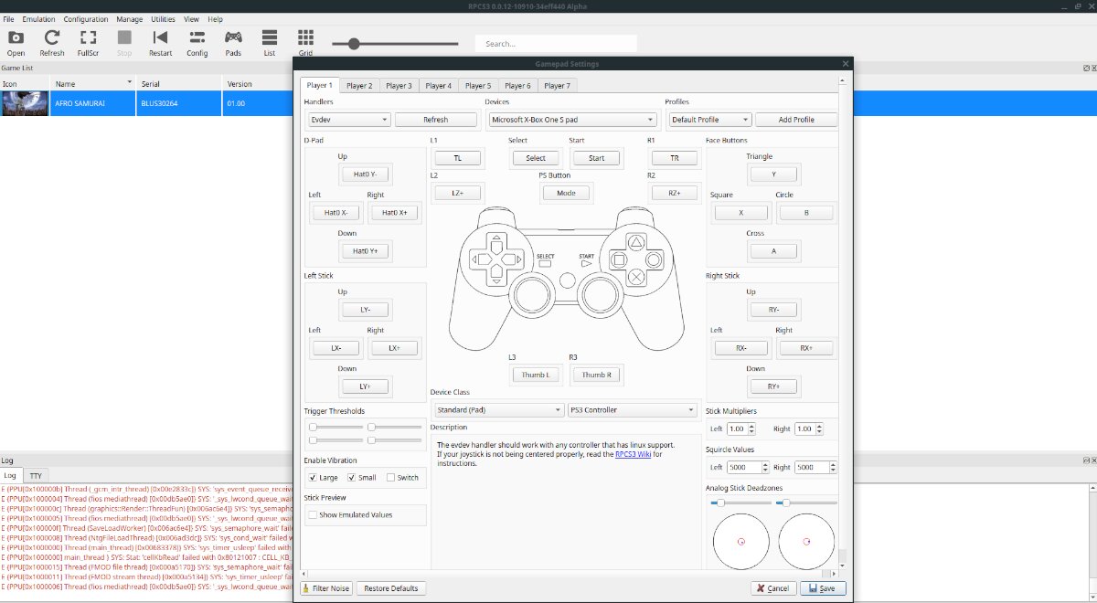Open the Device Class dropdown
Viewport: 1097px width, 603px height.
[497, 409]
